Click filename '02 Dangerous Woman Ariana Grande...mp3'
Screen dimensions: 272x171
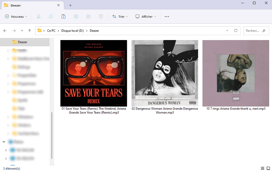[165, 110]
